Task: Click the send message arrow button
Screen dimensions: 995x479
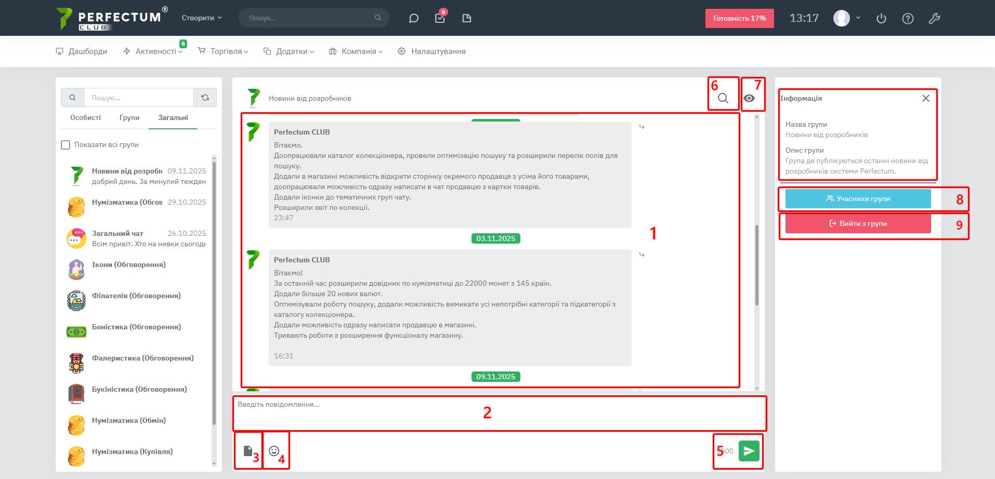Action: click(x=749, y=451)
